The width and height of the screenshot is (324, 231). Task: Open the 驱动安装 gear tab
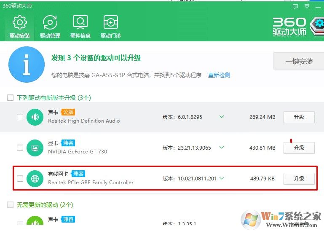click(20, 27)
